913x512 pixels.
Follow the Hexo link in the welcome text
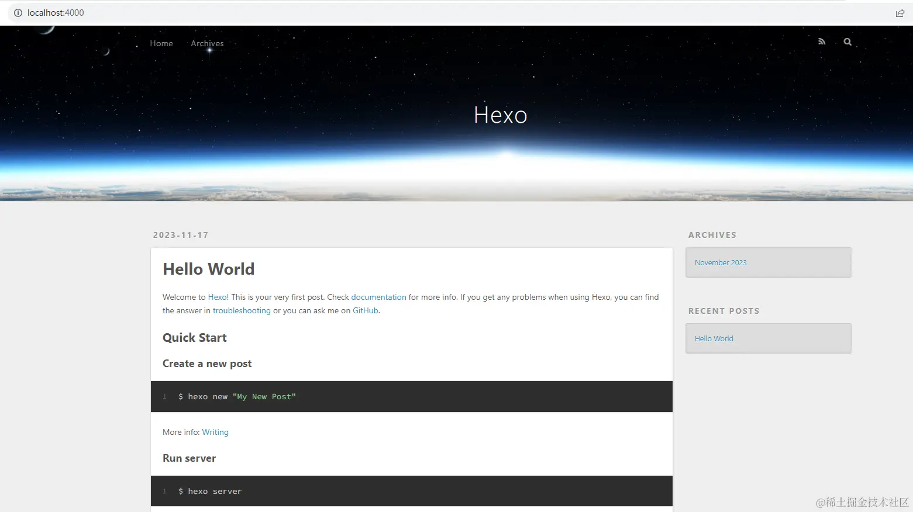[x=218, y=297]
